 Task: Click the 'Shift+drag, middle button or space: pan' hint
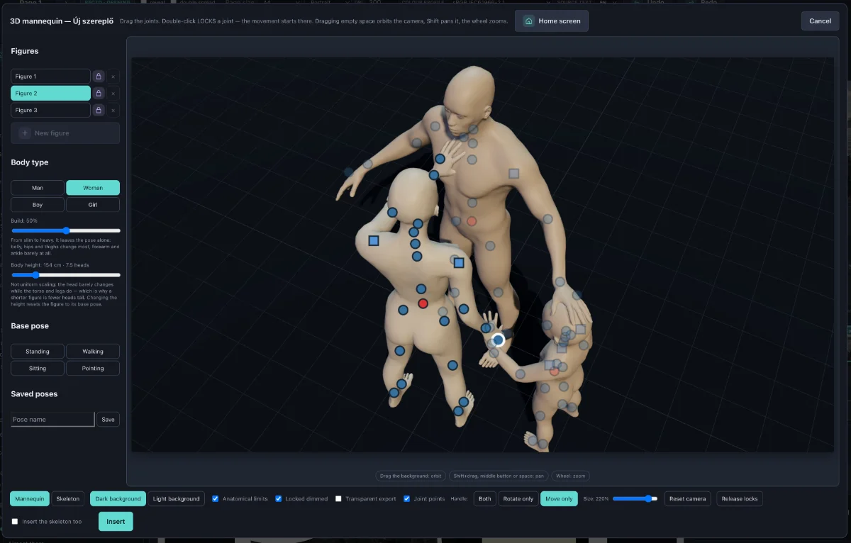point(498,476)
